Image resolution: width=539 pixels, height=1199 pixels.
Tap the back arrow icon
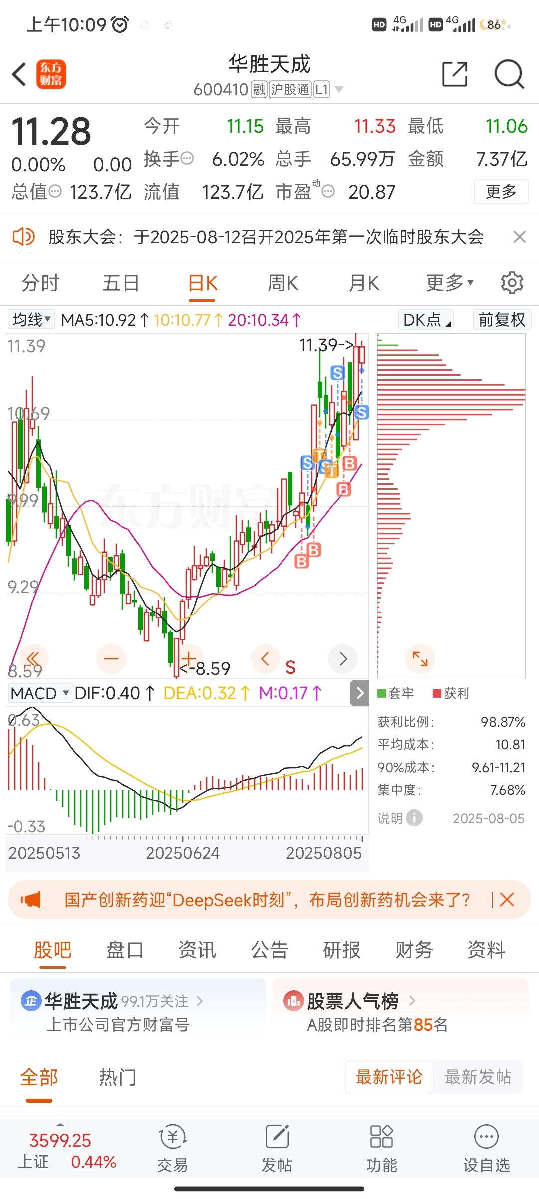tap(19, 75)
